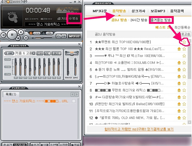Image resolution: width=192 pixels, height=146 pixels.
Task: Star broadcast 8 무맨트 최신가요 리믹스
Action: coord(184,90)
